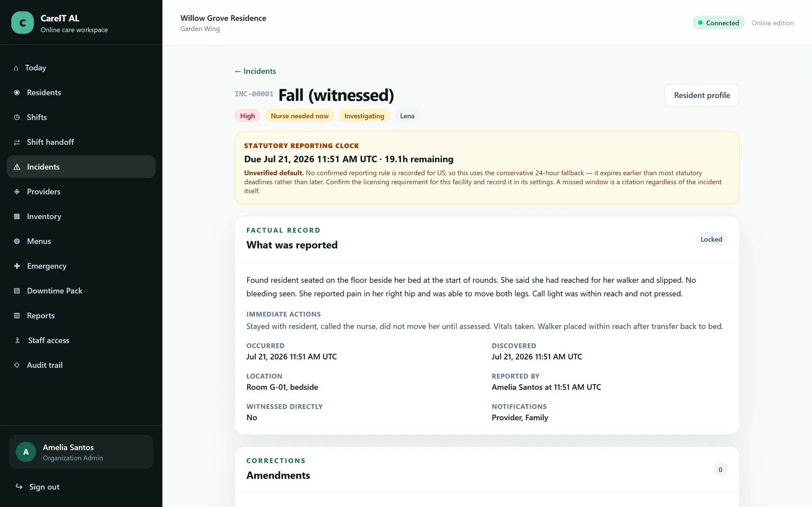Click the High severity tag
This screenshot has height=507, width=812.
[x=248, y=116]
